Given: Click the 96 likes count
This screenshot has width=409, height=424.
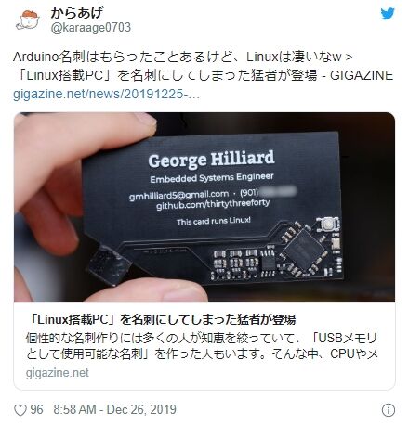Looking at the screenshot, I should pos(36,410).
